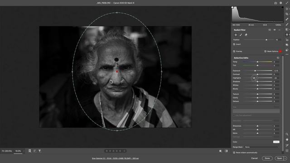Toggle the Mask Options checkbox
Viewport: 290px width, 163px height.
click(266, 51)
